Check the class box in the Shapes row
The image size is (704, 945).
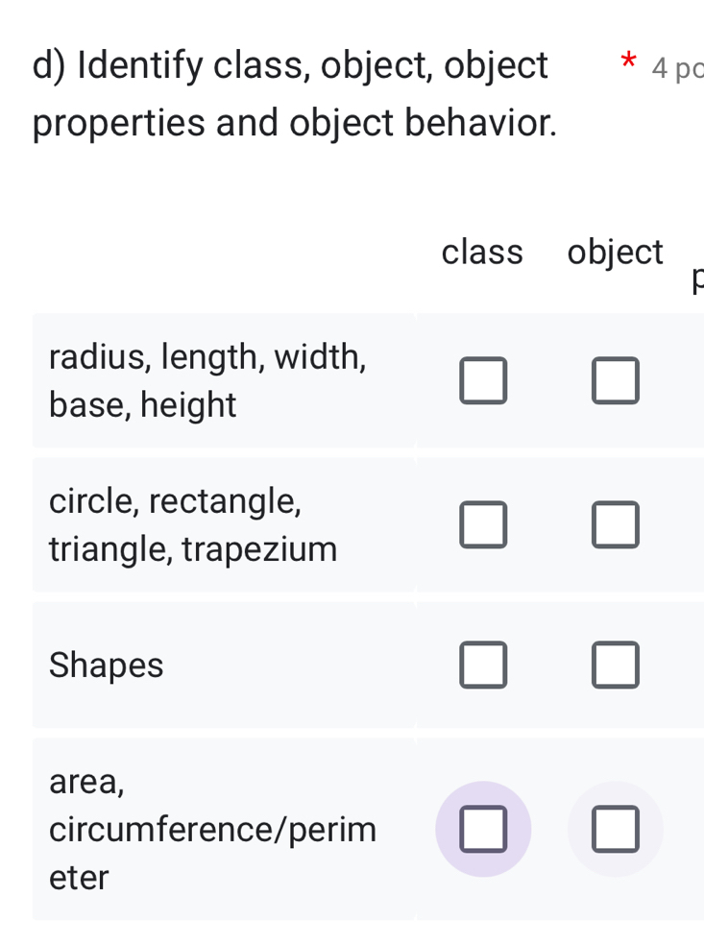coord(483,665)
